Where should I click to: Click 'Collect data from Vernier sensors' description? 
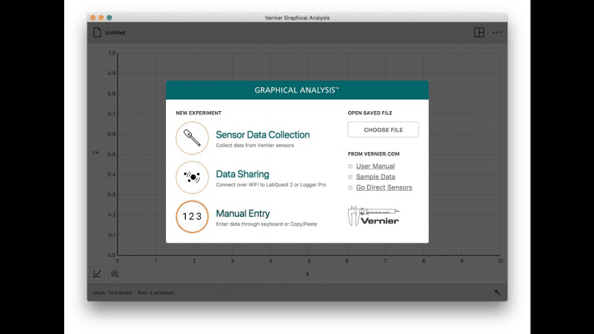click(255, 145)
